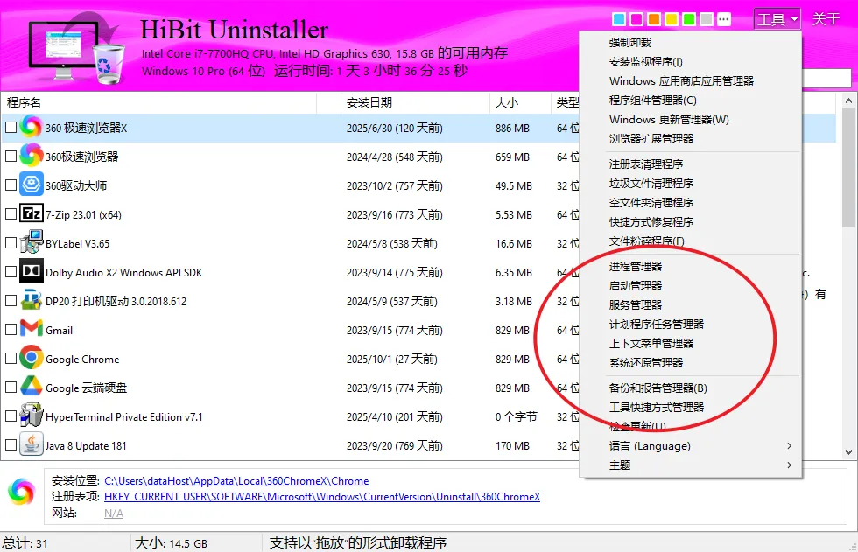The width and height of the screenshot is (858, 552).
Task: Click the 360驱动大师 icon
Action: [32, 185]
